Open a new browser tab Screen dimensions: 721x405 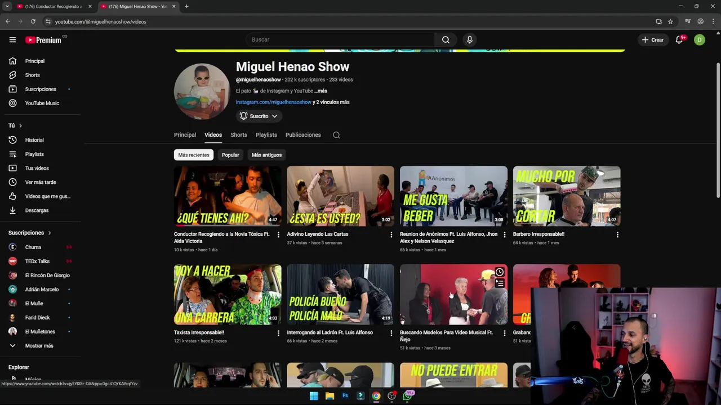pos(186,6)
